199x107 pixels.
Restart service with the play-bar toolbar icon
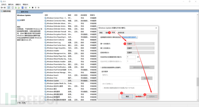point(39,8)
